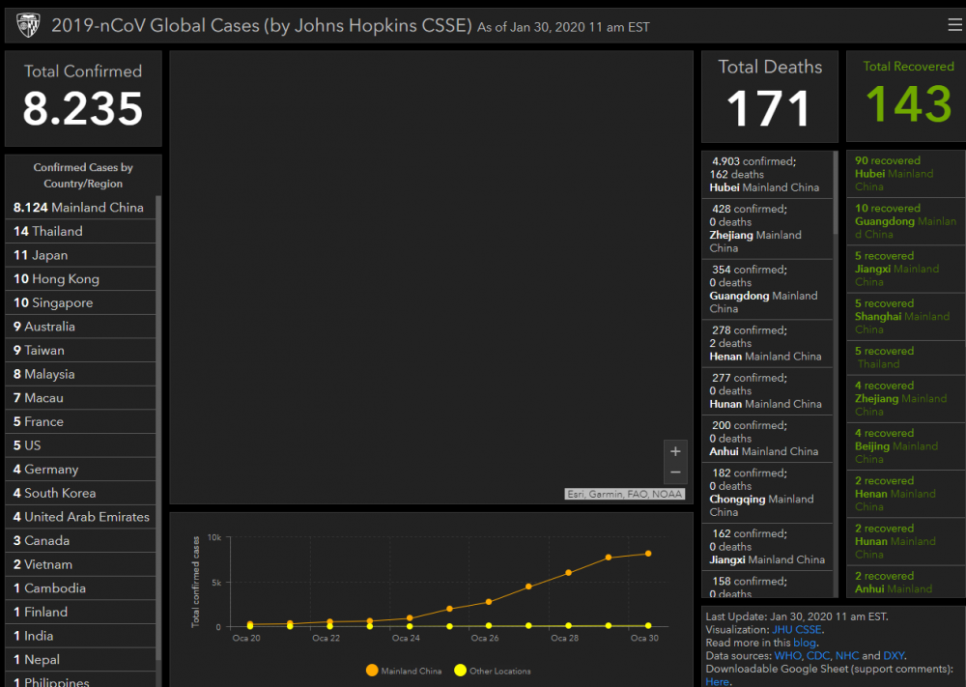The width and height of the screenshot is (966, 687).
Task: Select Zhejiang 428 confirmed entry
Action: click(x=767, y=229)
